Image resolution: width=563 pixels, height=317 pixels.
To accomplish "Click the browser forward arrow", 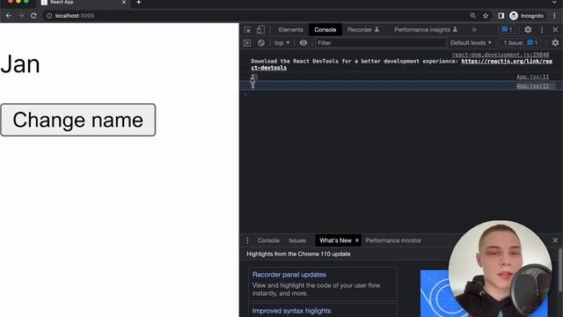I will click(x=21, y=16).
